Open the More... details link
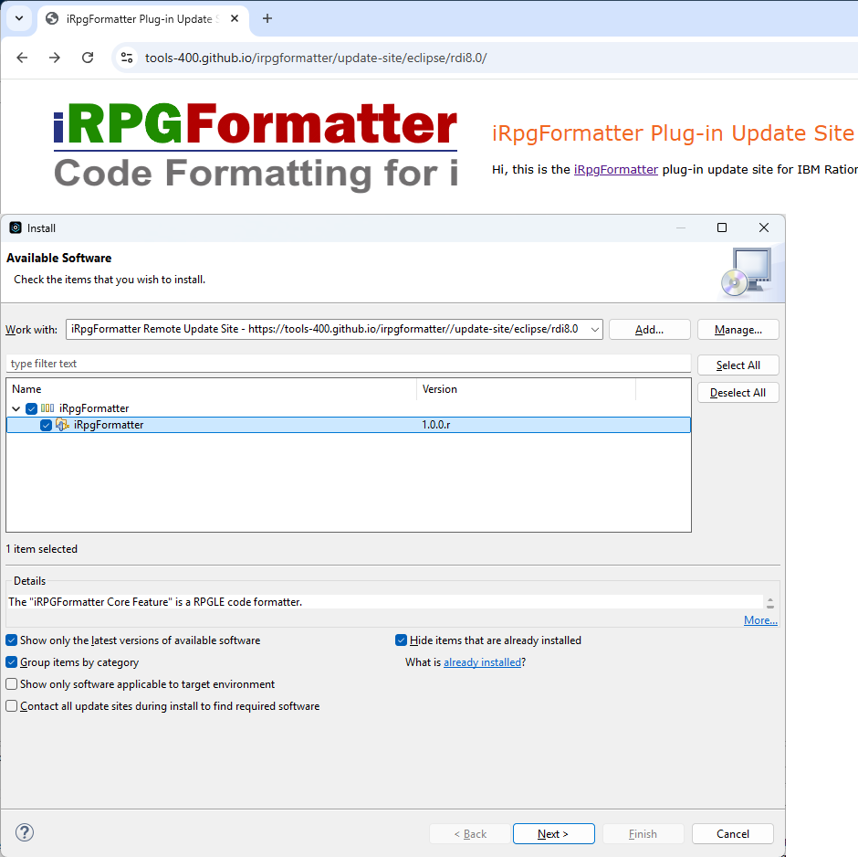Screen dimensions: 858x857 click(760, 620)
